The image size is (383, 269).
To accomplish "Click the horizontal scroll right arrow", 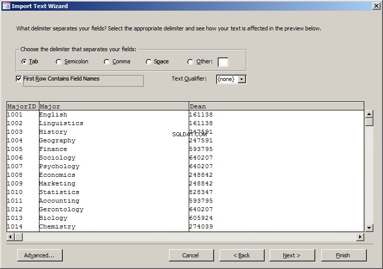I will (x=360, y=237).
